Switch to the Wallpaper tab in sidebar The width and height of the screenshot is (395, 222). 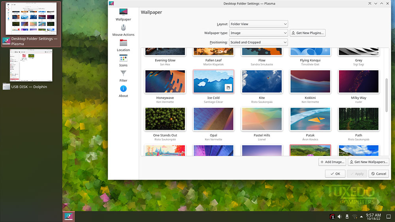click(x=123, y=14)
